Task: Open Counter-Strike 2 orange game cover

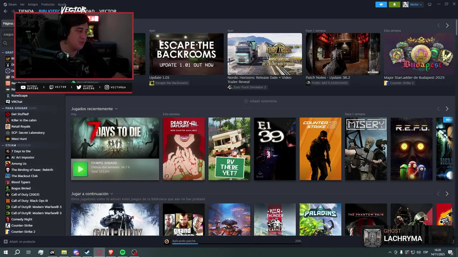Action: tap(321, 149)
